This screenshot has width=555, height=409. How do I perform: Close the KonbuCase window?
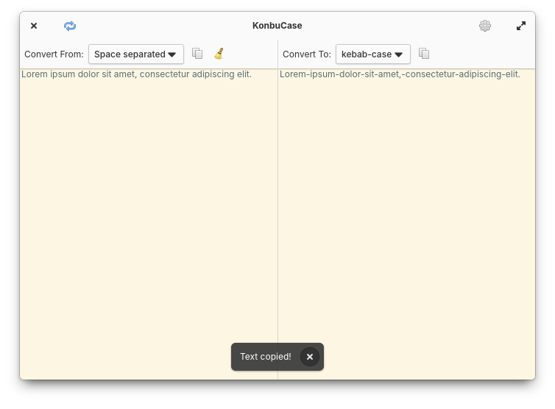click(34, 26)
